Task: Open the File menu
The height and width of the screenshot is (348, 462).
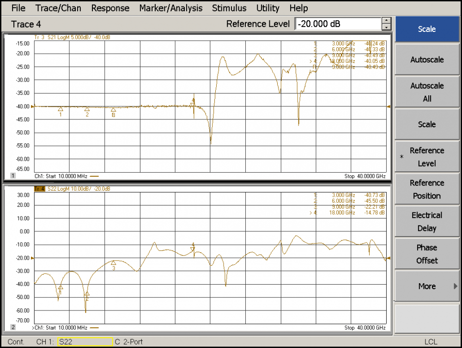Action: click(x=18, y=8)
